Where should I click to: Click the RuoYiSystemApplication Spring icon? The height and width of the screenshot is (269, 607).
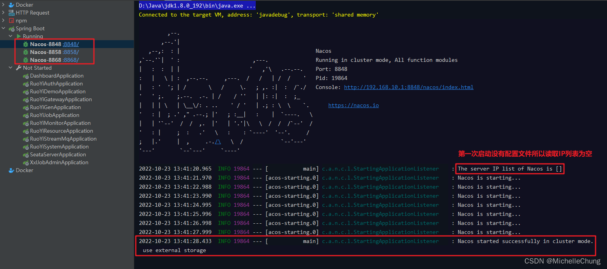(26, 147)
